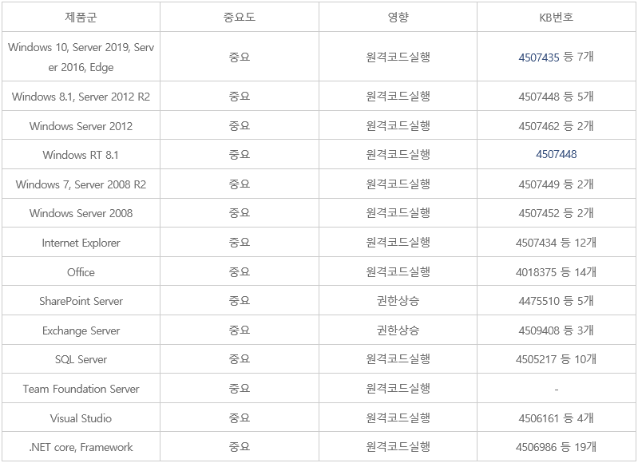The width and height of the screenshot is (638, 463).
Task: Click the Team Foundation Server cell
Action: tap(81, 389)
